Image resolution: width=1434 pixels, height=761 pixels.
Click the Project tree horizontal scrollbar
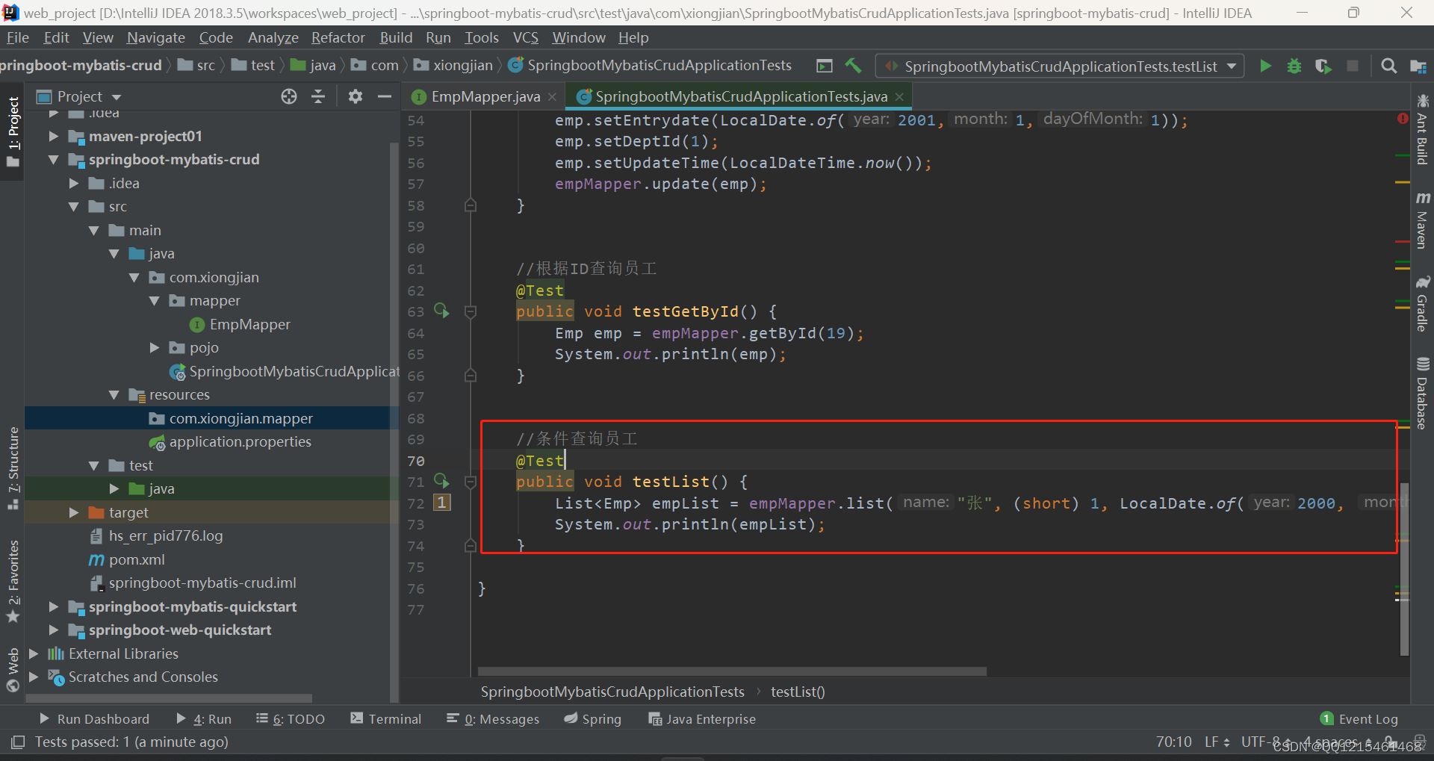point(169,698)
